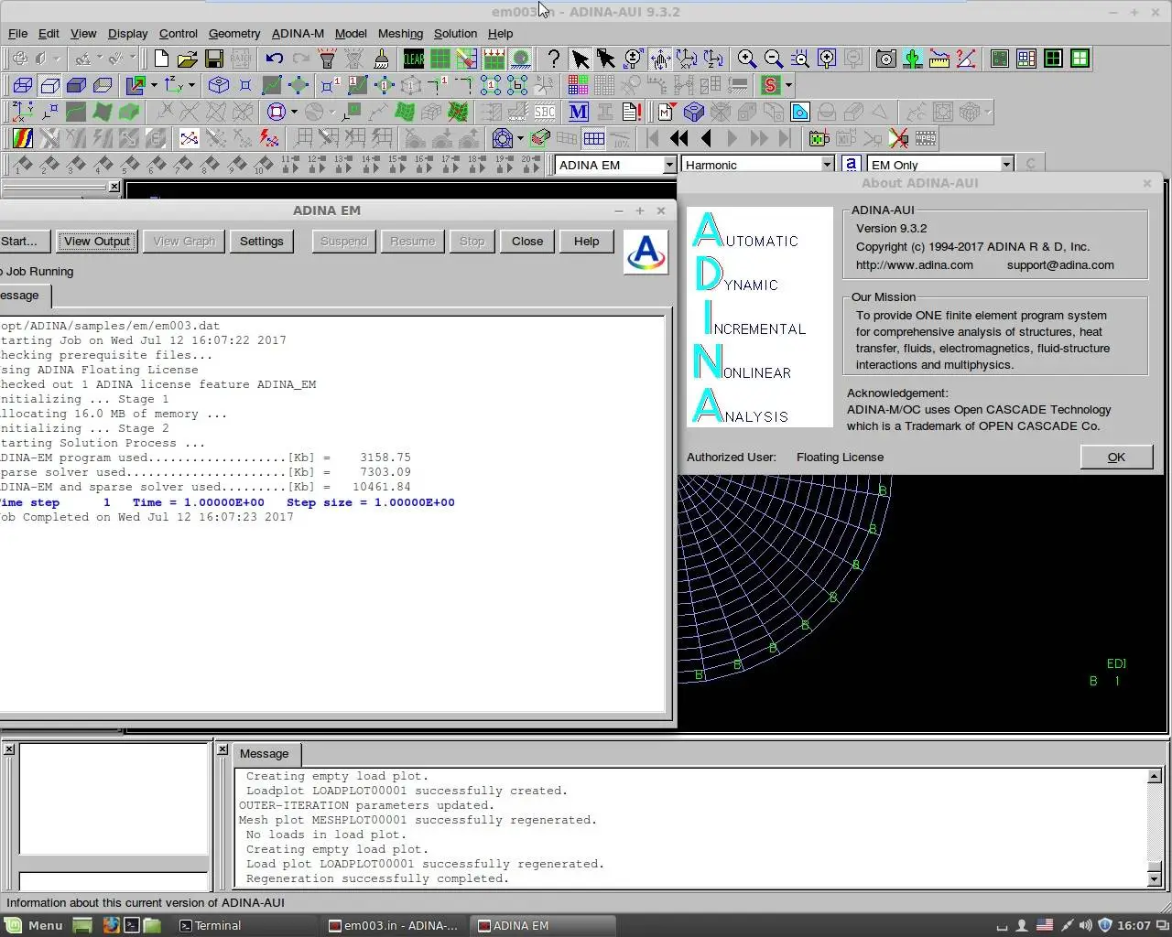
Task: Click Settings in ADINA EM window
Action: pyautogui.click(x=262, y=242)
